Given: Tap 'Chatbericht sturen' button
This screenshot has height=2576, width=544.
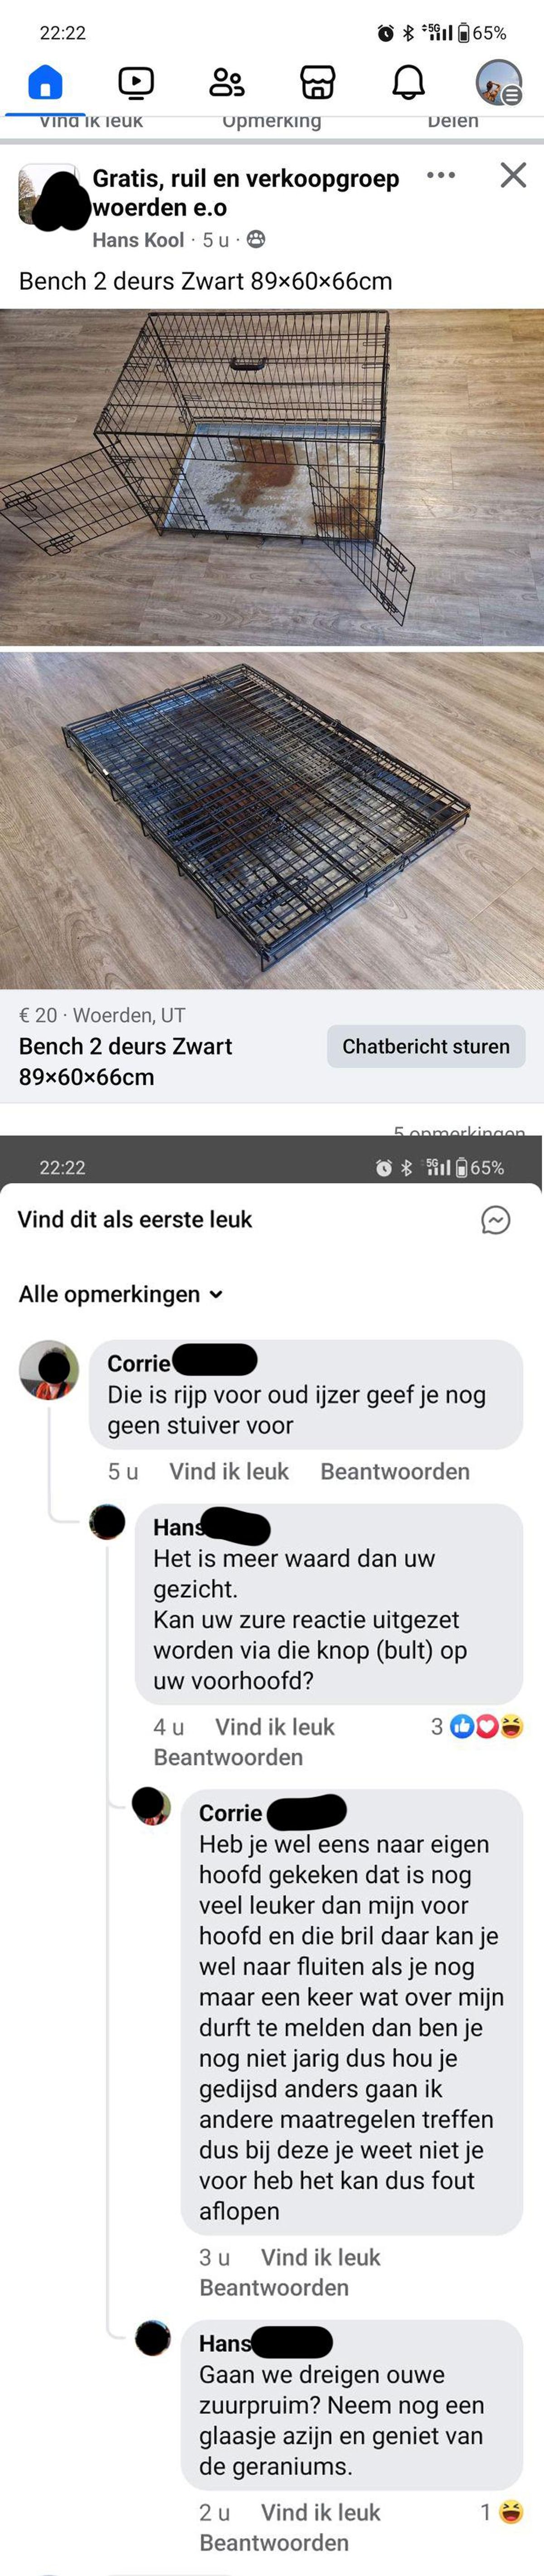Looking at the screenshot, I should coord(426,1046).
